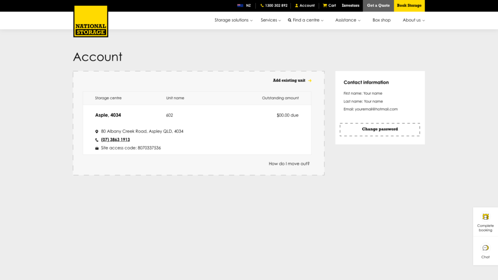Go to the Box shop page
This screenshot has height=280, width=498.
381,20
